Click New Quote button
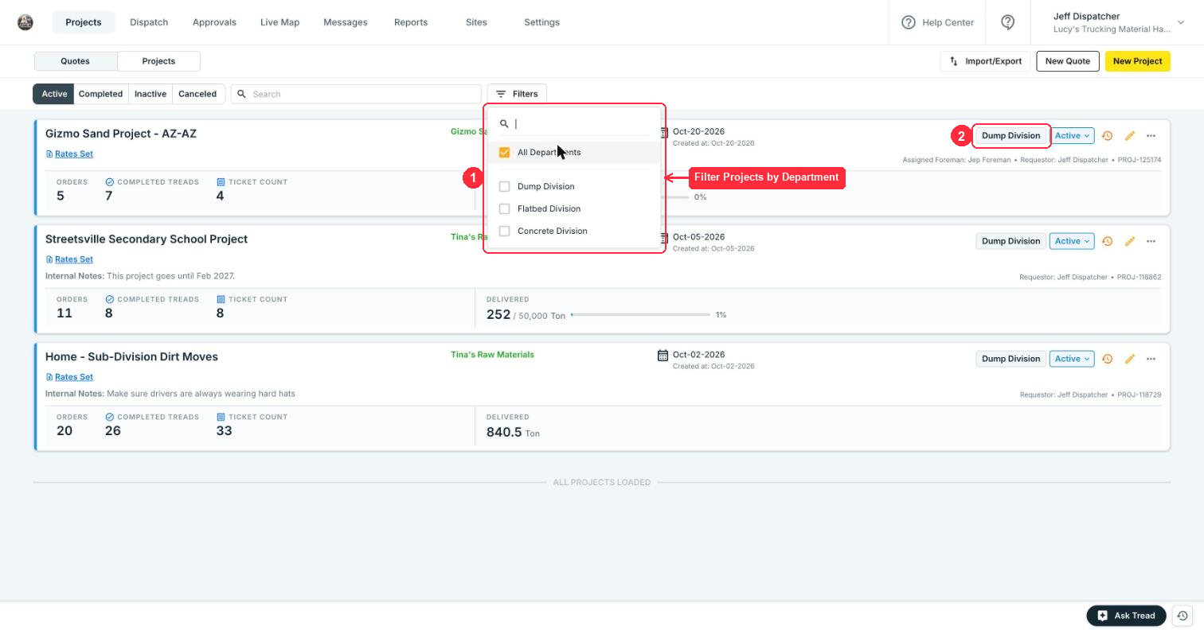Image resolution: width=1204 pixels, height=630 pixels. [1068, 61]
